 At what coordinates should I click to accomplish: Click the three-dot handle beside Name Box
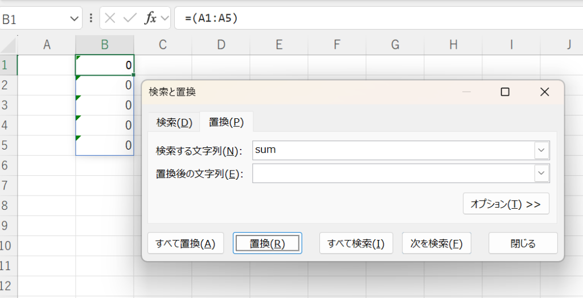(x=91, y=18)
